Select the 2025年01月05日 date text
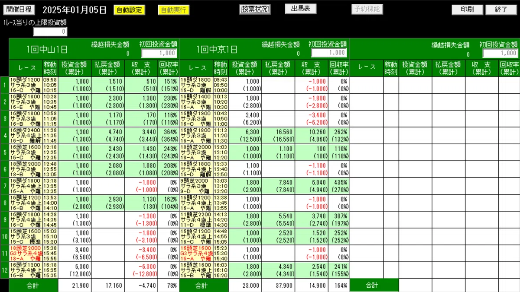The width and height of the screenshot is (520, 292). [x=75, y=10]
